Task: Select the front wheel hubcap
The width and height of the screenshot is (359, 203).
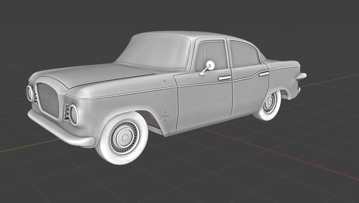Action: [125, 137]
